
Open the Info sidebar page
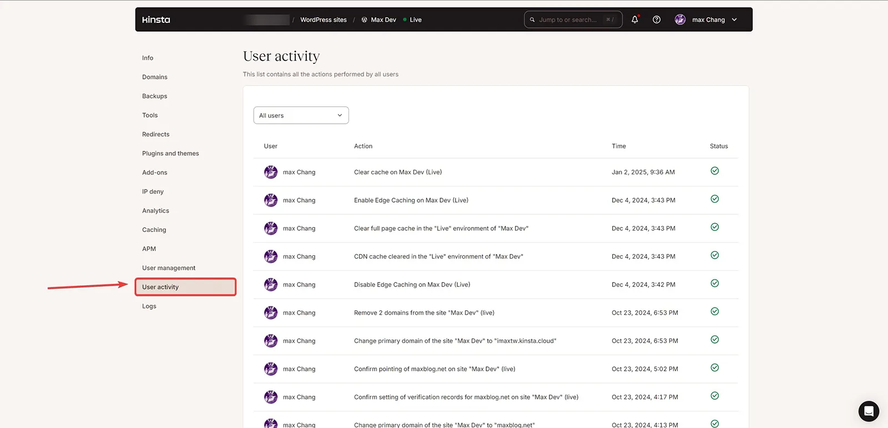[x=148, y=58]
